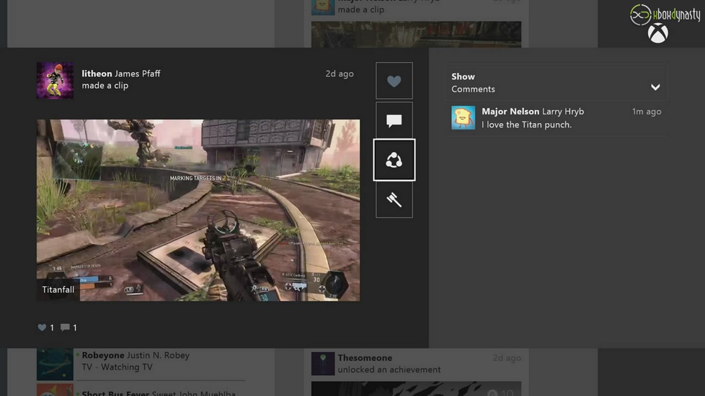This screenshot has width=705, height=396.
Task: Click the Xbox logo in the corner
Action: 657,33
